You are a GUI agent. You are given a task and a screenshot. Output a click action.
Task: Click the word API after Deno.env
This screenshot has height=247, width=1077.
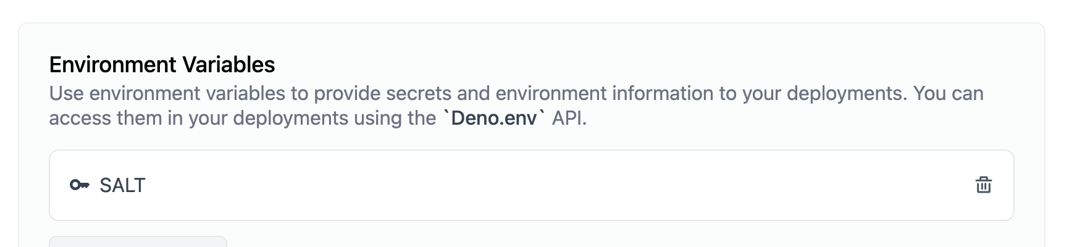pyautogui.click(x=569, y=117)
